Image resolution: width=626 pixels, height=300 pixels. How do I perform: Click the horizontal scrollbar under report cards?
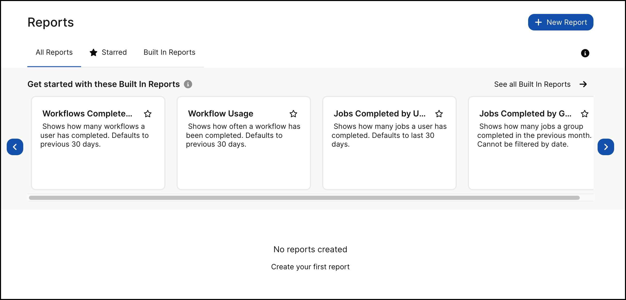click(x=304, y=198)
